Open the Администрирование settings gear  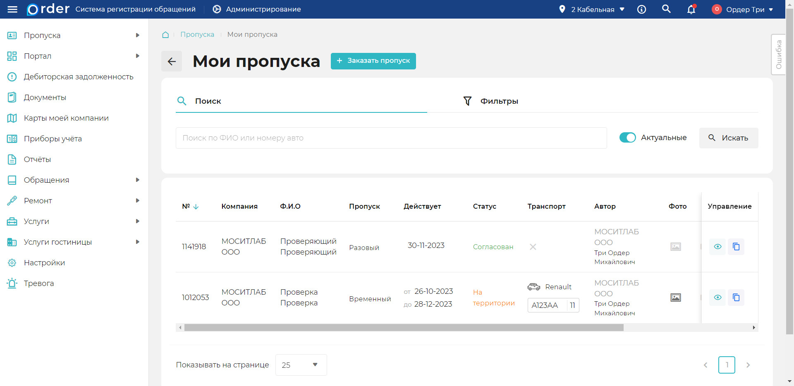pos(216,9)
